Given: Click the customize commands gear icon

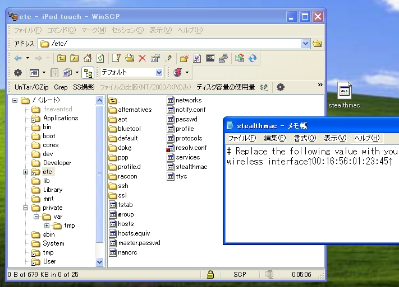Looking at the screenshot, I should tap(281, 87).
